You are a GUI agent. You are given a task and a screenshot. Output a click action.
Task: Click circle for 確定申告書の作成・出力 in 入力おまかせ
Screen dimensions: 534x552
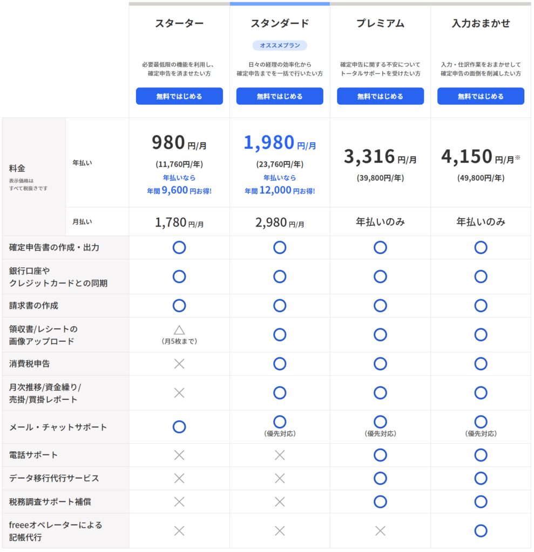(x=481, y=247)
